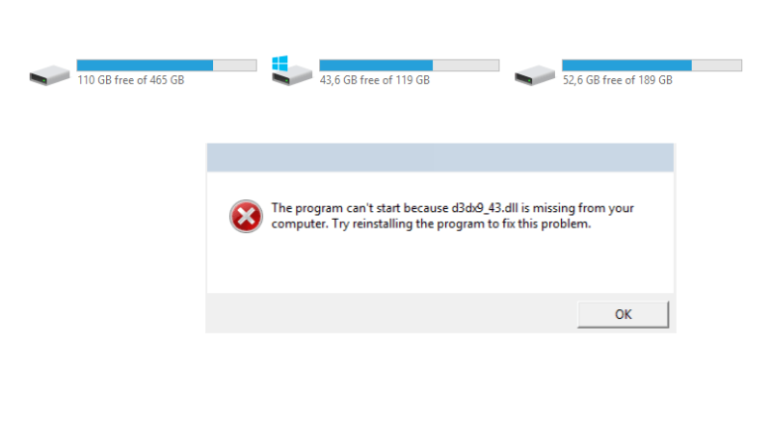
Task: Click the gray footer area of dialog
Action: pyautogui.click(x=391, y=313)
